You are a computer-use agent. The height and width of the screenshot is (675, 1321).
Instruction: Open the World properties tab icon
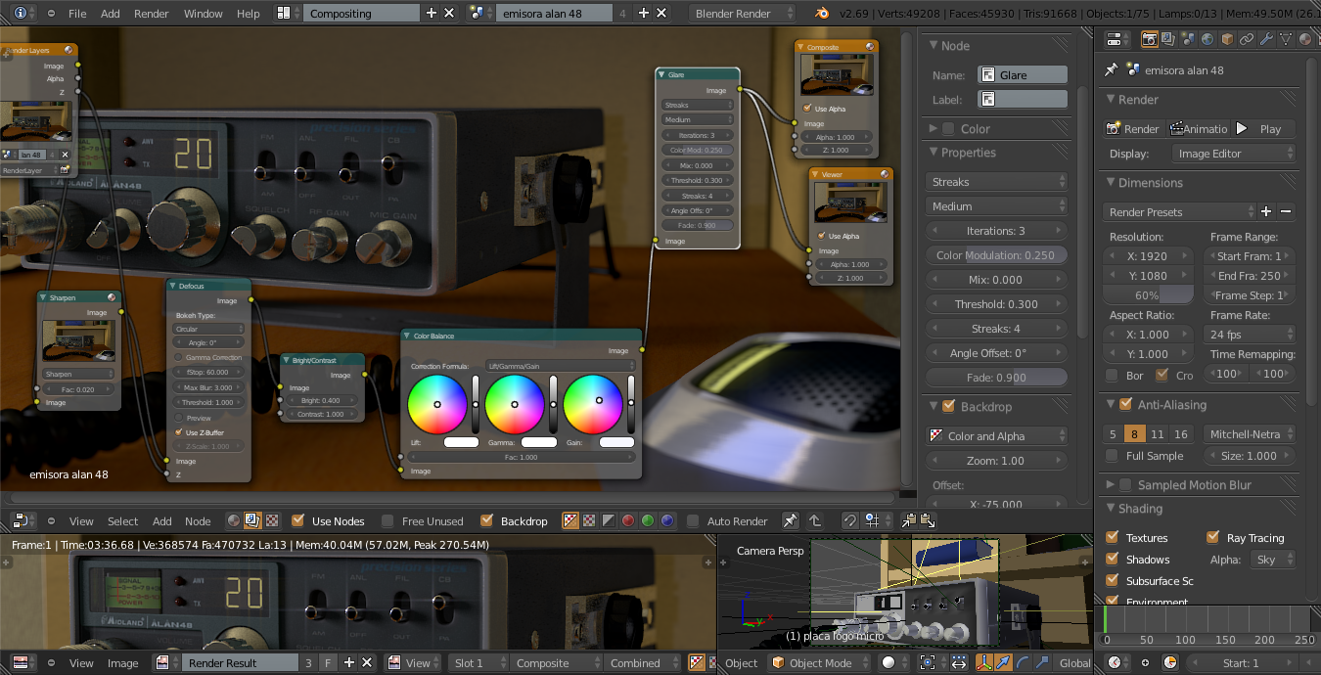point(1207,39)
